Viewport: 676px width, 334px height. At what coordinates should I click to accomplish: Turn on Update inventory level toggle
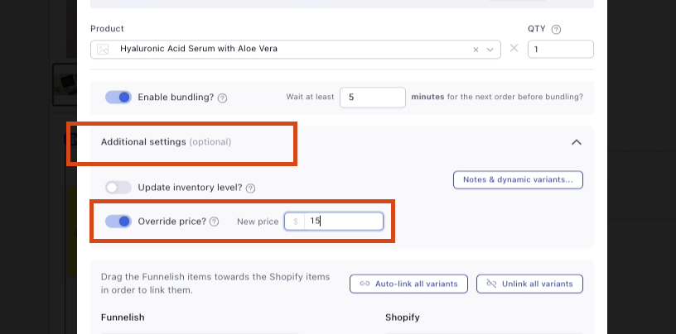pos(118,188)
